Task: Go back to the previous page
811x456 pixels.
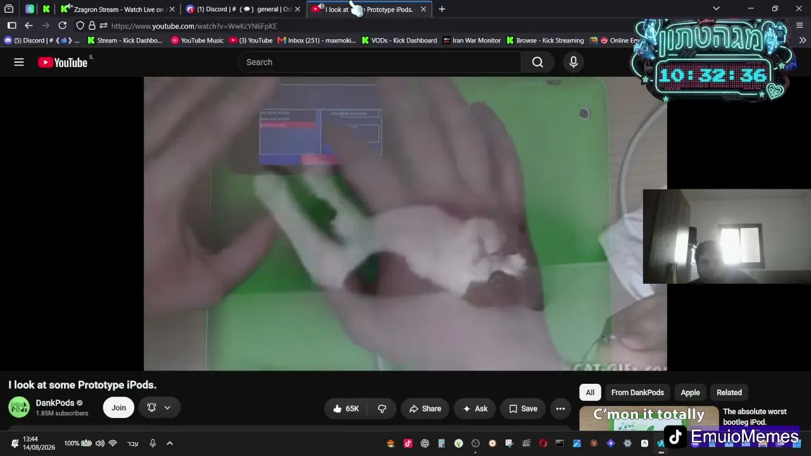Action: coord(29,25)
